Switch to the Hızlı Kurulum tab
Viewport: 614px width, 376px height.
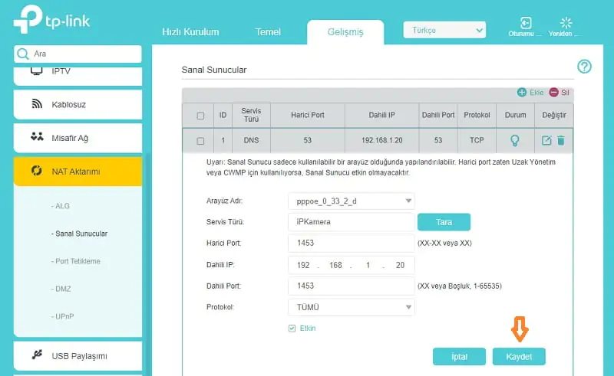[x=190, y=32]
